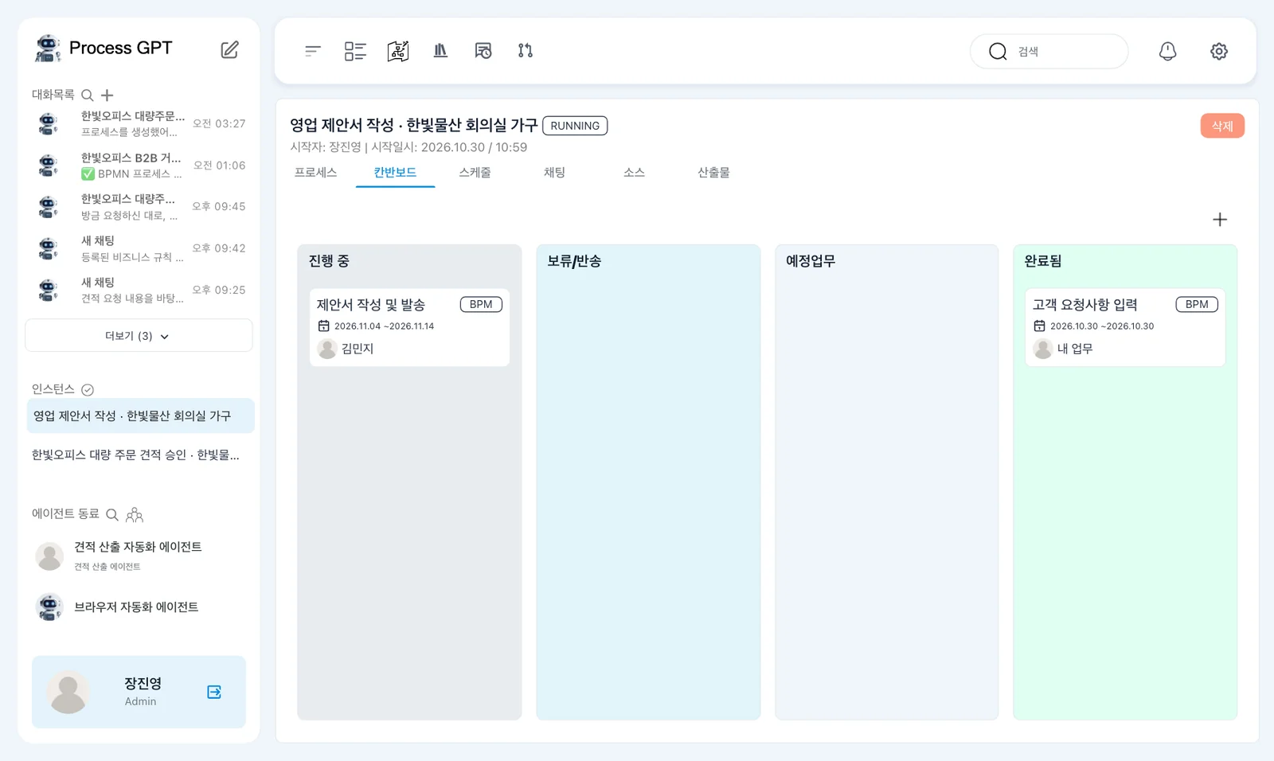The height and width of the screenshot is (761, 1274).
Task: Click the 완료됨 column header
Action: click(x=1043, y=261)
